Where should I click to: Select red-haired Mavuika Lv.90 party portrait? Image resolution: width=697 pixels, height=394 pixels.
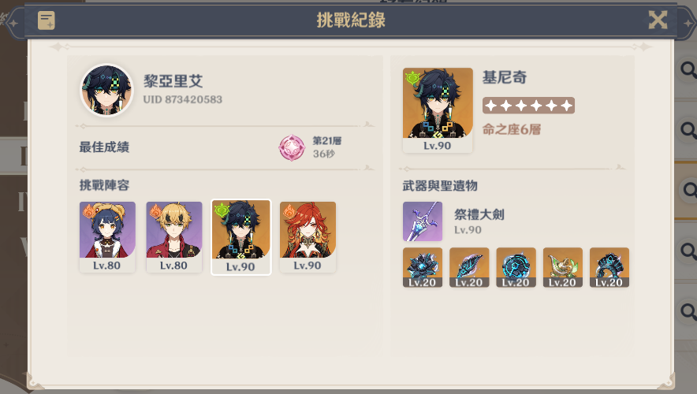pos(307,236)
